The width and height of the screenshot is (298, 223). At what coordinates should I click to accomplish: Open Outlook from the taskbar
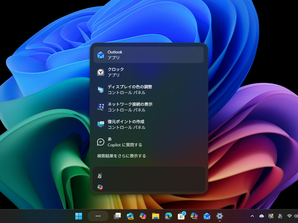(x=207, y=216)
